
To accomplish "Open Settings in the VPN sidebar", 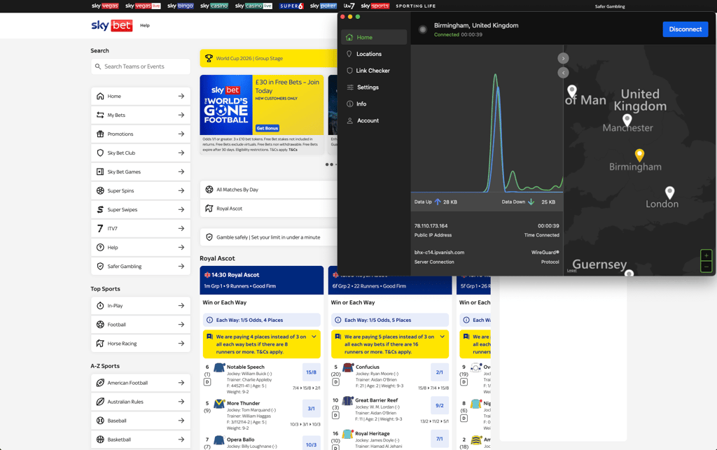I will 374,87.
